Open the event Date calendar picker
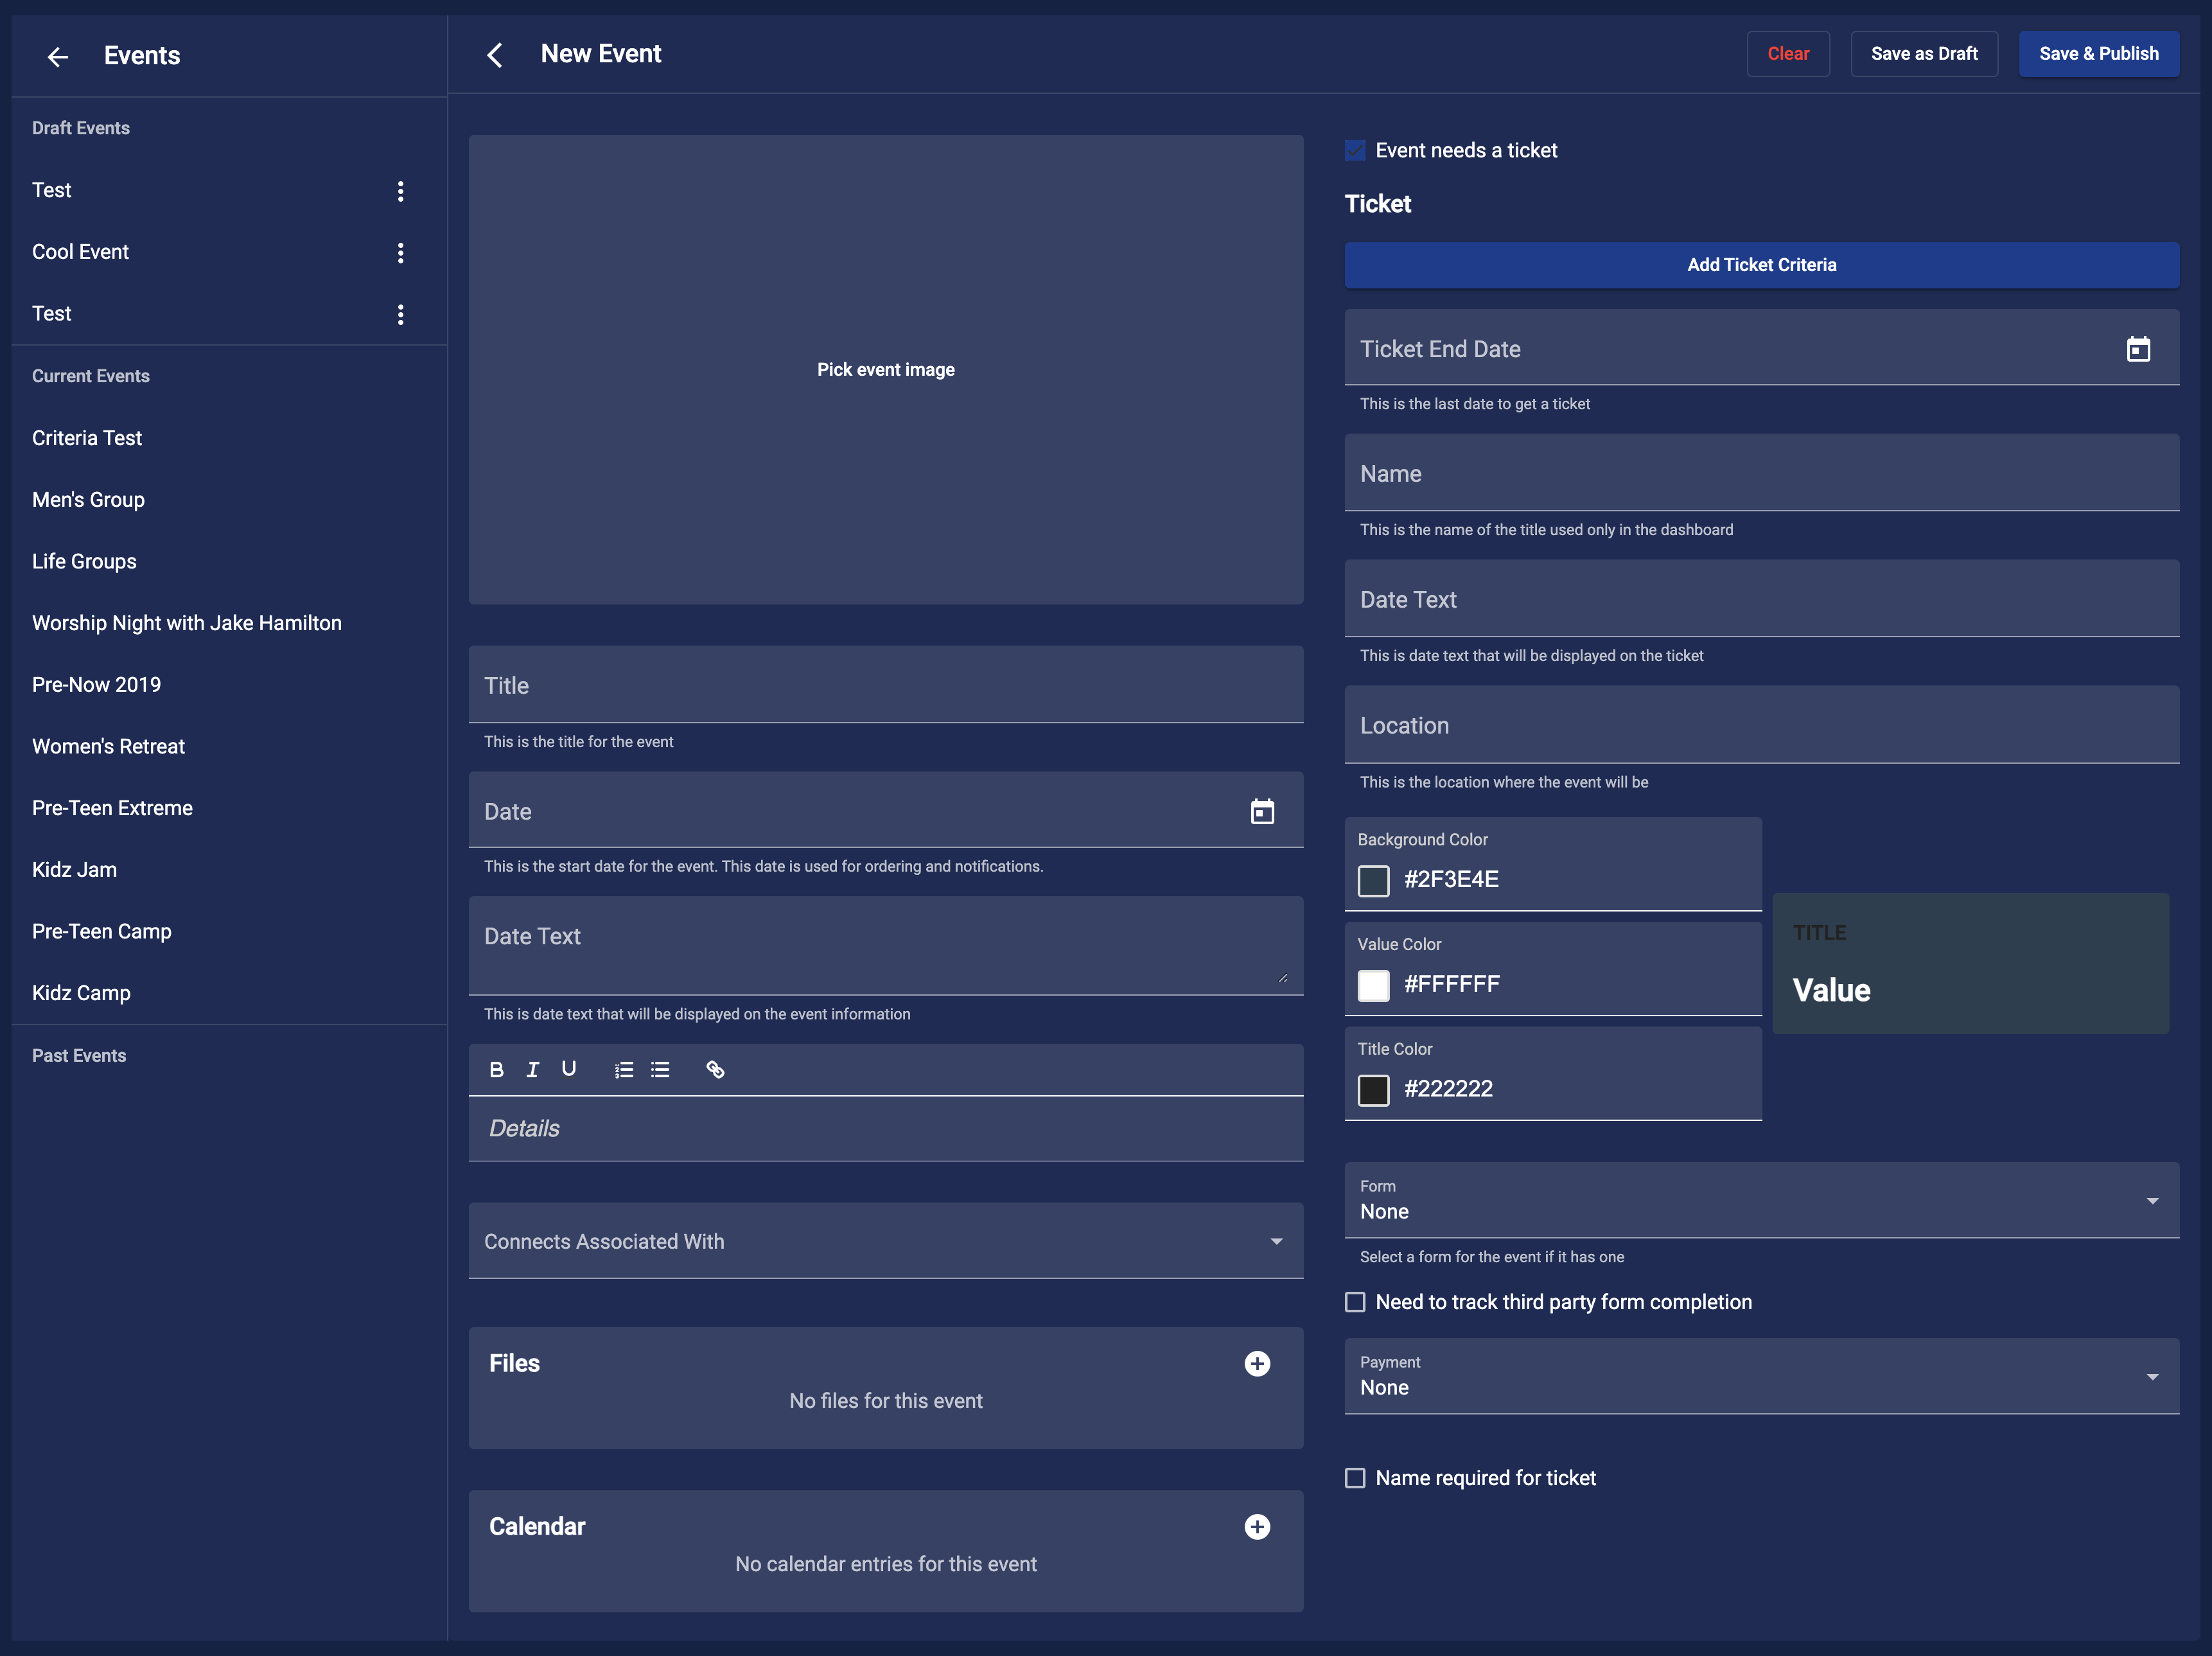The width and height of the screenshot is (2212, 1656). pos(1263,811)
